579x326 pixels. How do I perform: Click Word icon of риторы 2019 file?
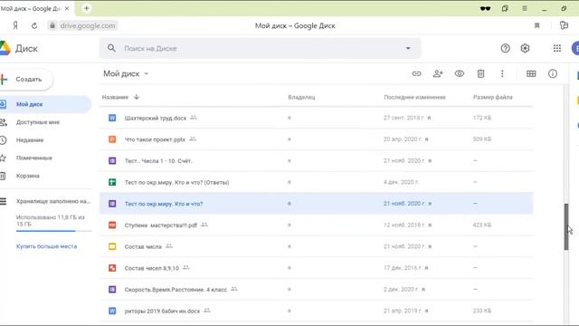112,311
